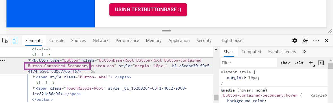
Task: Open the Memory tab
Action: click(x=154, y=40)
